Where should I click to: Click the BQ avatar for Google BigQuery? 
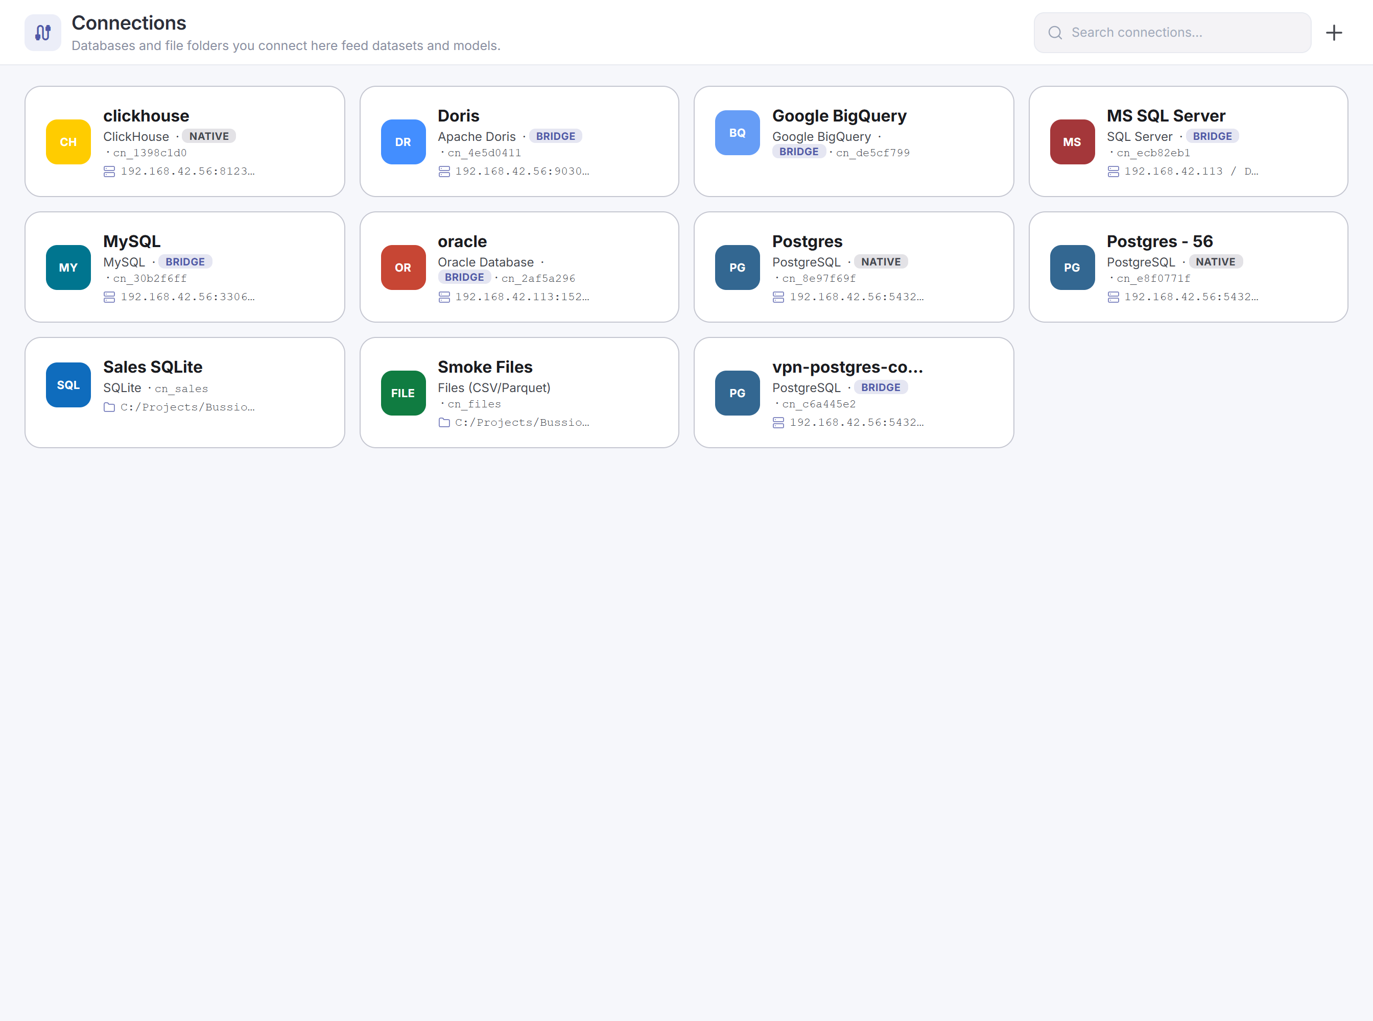click(x=737, y=133)
